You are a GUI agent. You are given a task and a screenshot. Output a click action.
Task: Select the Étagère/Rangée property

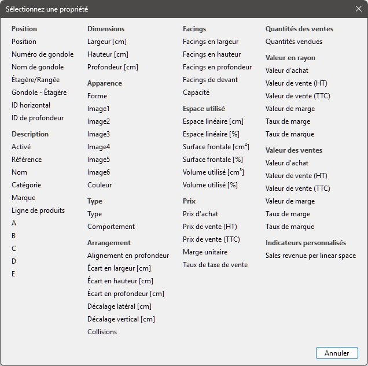click(35, 80)
